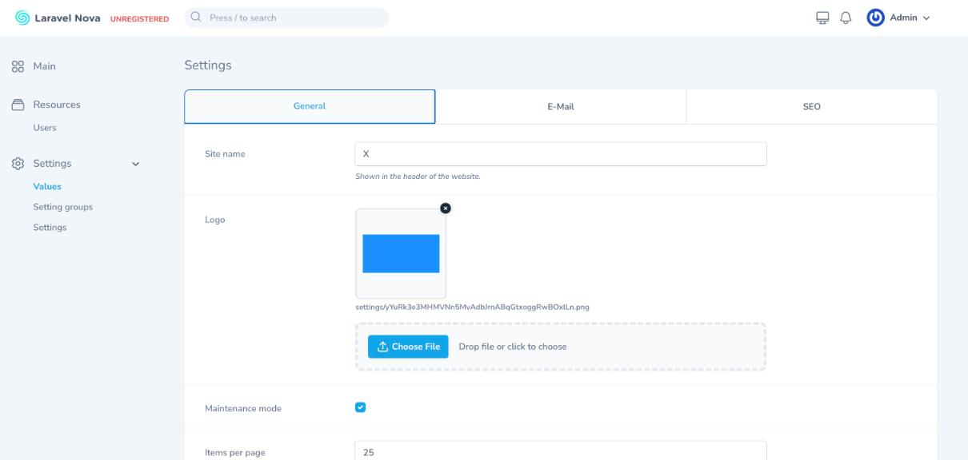The image size is (968, 460).
Task: Click into the Items per page field
Action: (560, 450)
